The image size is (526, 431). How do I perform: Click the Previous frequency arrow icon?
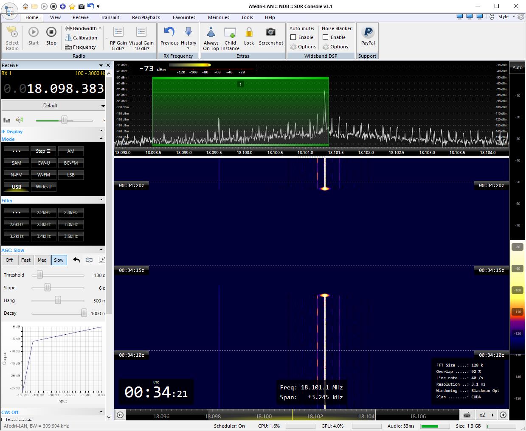pos(169,32)
